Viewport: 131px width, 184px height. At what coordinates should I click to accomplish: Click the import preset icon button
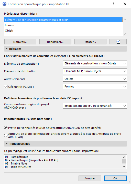tap(118, 42)
